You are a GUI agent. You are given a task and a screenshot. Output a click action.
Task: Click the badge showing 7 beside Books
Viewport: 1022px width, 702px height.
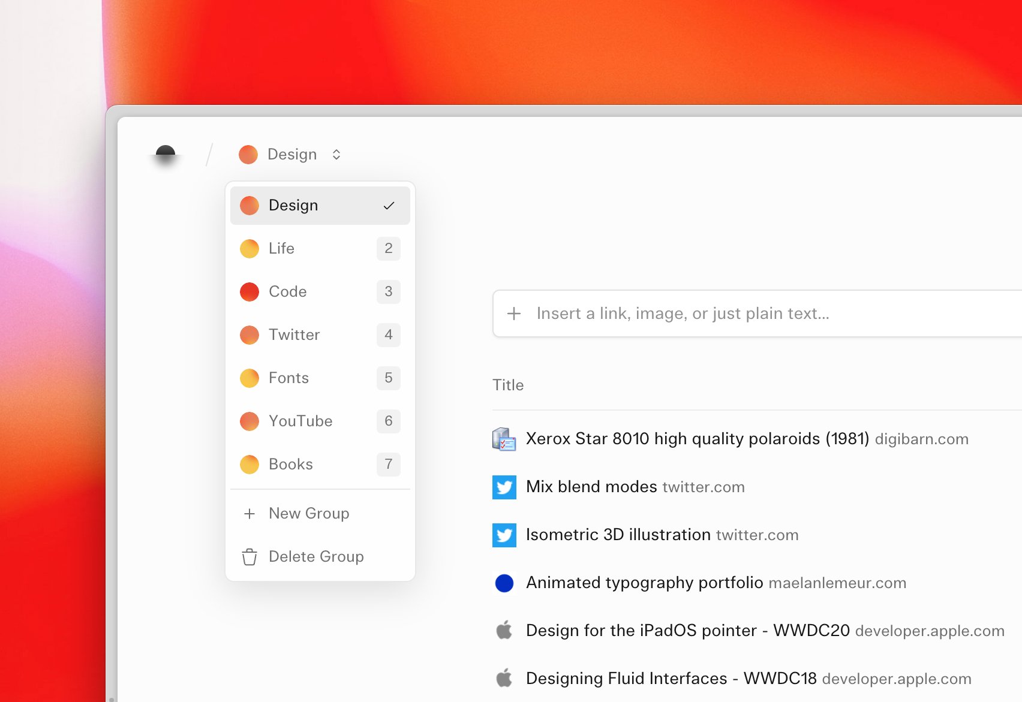(x=388, y=464)
